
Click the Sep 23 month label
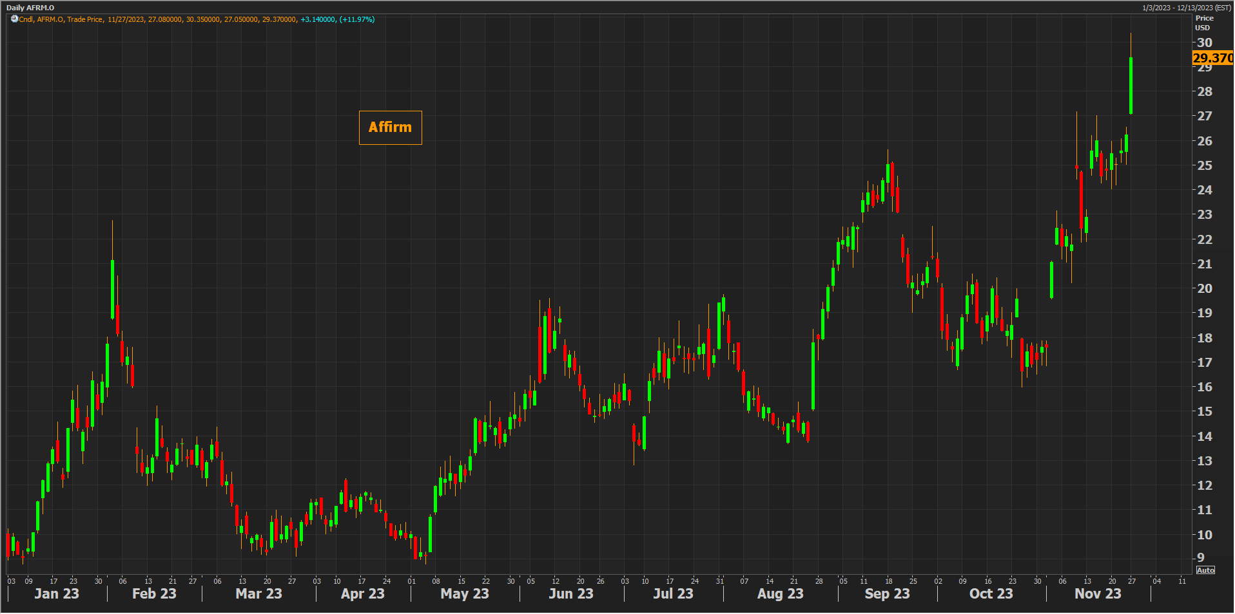[887, 593]
